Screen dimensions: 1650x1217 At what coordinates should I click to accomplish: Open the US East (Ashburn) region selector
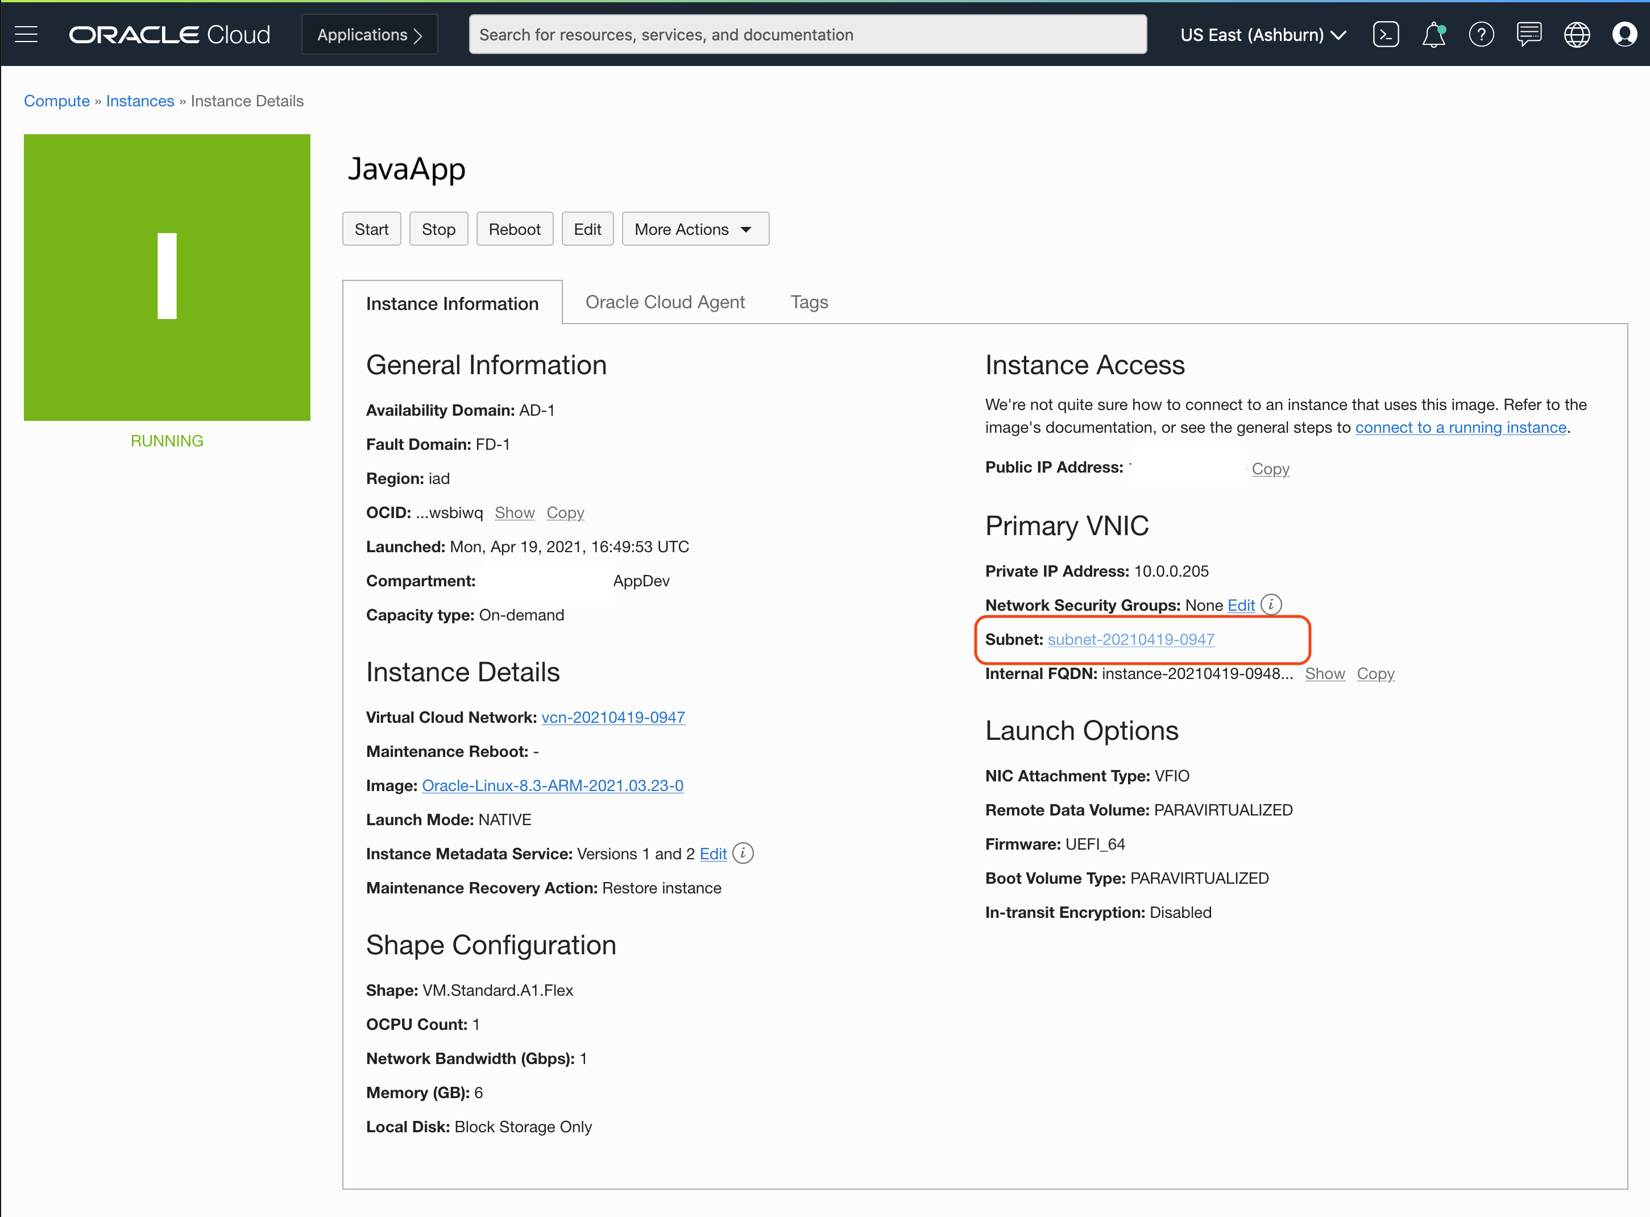(1263, 35)
